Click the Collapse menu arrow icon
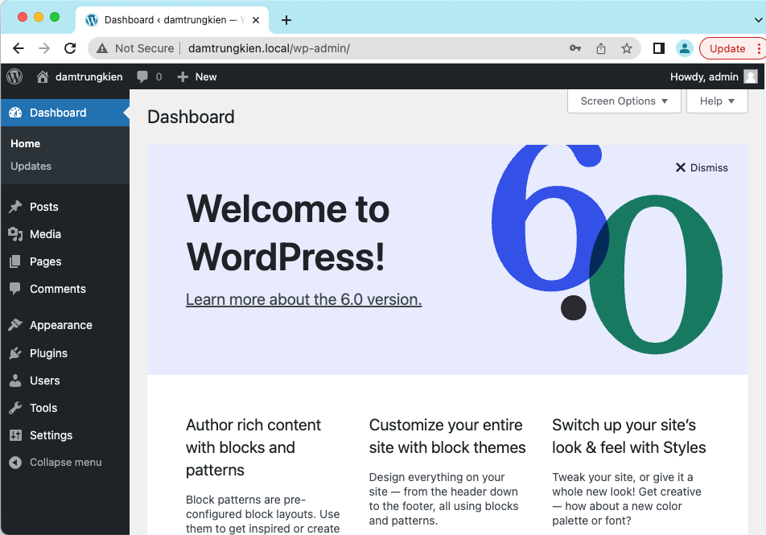The width and height of the screenshot is (766, 535). pos(15,463)
